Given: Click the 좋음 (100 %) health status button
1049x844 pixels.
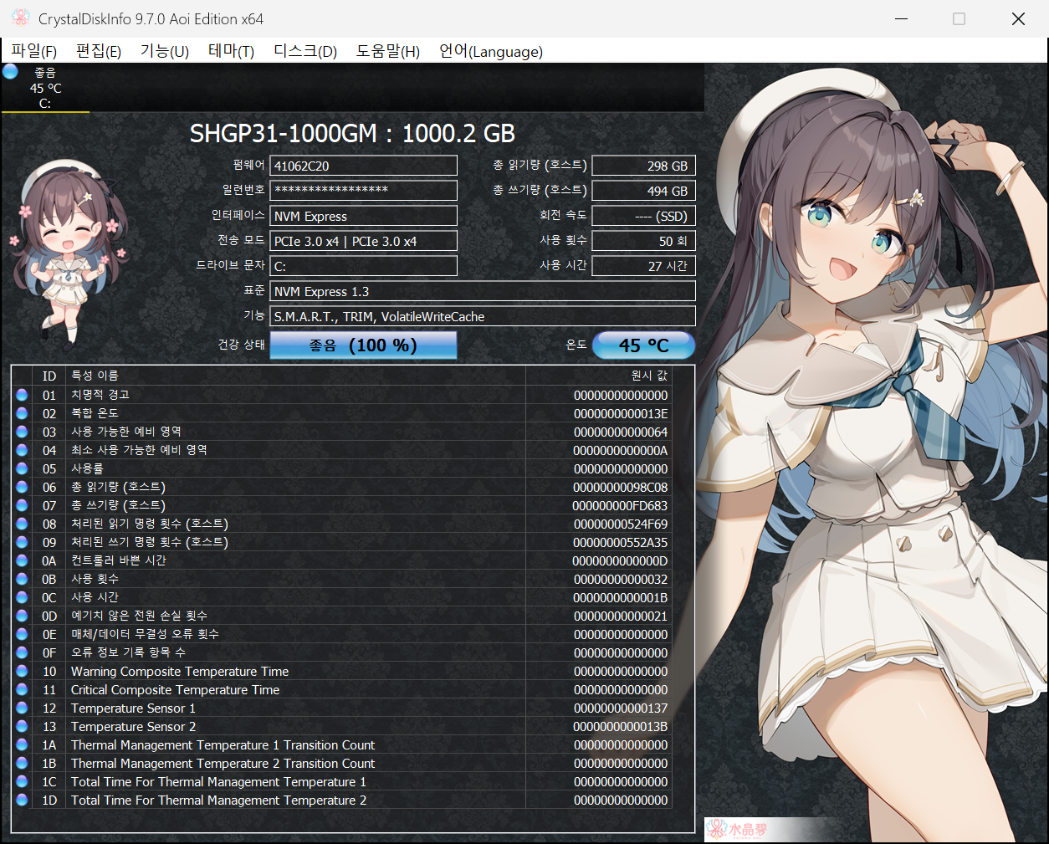Looking at the screenshot, I should point(363,345).
